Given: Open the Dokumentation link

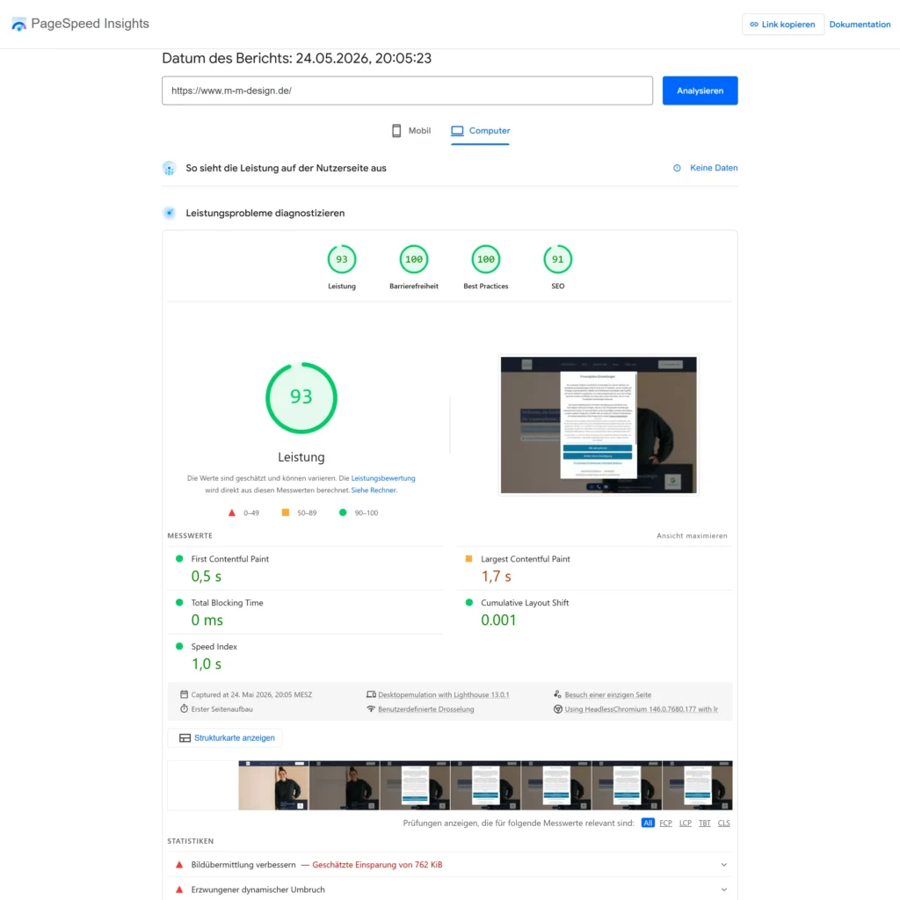Looking at the screenshot, I should (x=860, y=24).
